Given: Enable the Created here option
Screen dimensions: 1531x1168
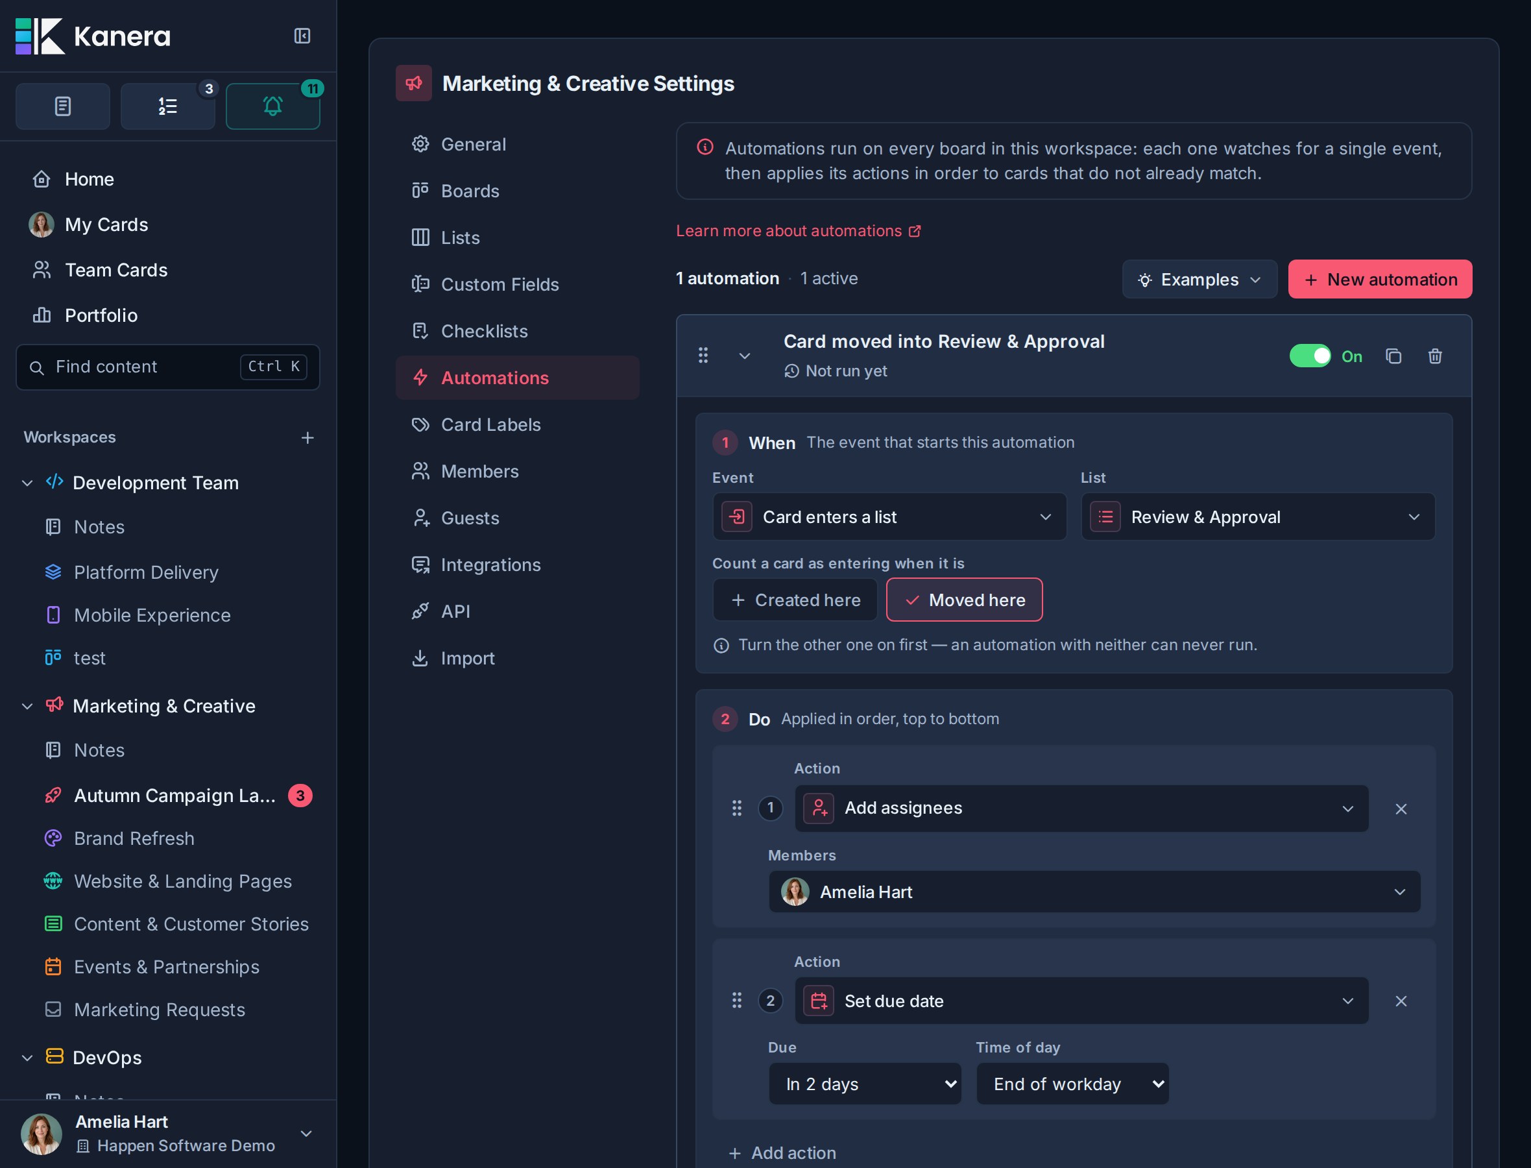Looking at the screenshot, I should [795, 600].
